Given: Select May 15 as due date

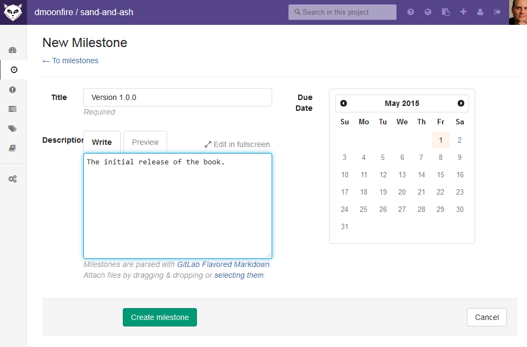Looking at the screenshot, I should coord(440,175).
